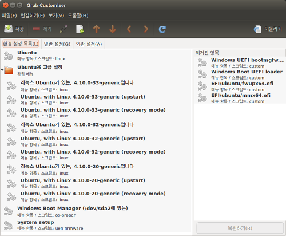The height and width of the screenshot is (236, 286).
Task: Select the 'Ubuntu용 고급 설정' submenu title
Action: [40, 67]
